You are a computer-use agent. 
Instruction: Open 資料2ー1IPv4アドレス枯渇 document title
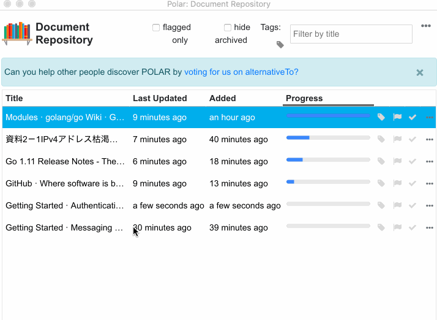62,139
